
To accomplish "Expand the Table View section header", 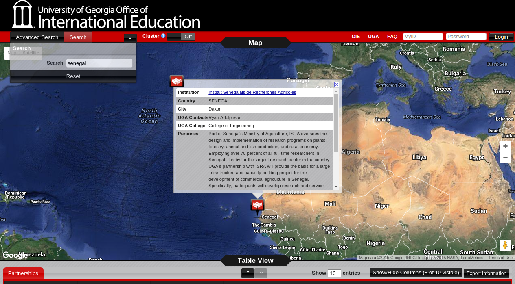I will pyautogui.click(x=256, y=260).
